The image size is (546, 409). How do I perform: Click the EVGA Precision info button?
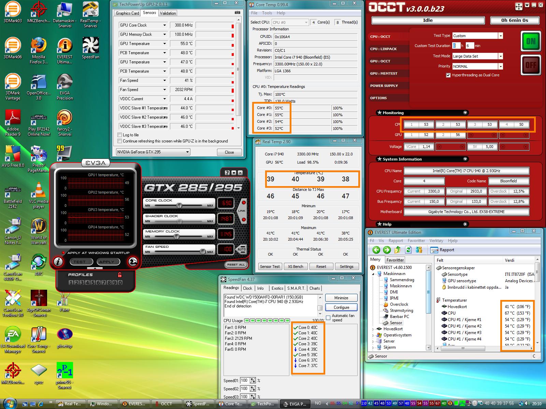tap(58, 261)
